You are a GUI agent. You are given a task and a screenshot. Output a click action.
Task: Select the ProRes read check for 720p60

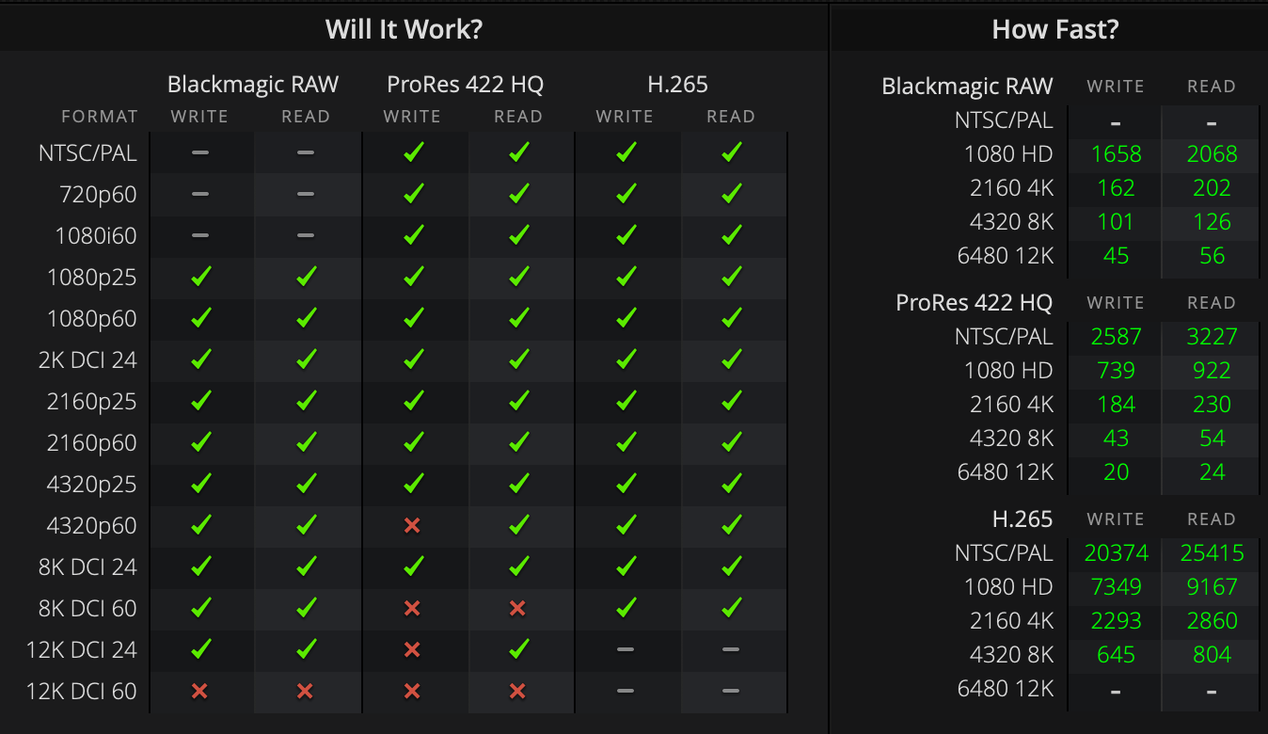click(x=518, y=194)
